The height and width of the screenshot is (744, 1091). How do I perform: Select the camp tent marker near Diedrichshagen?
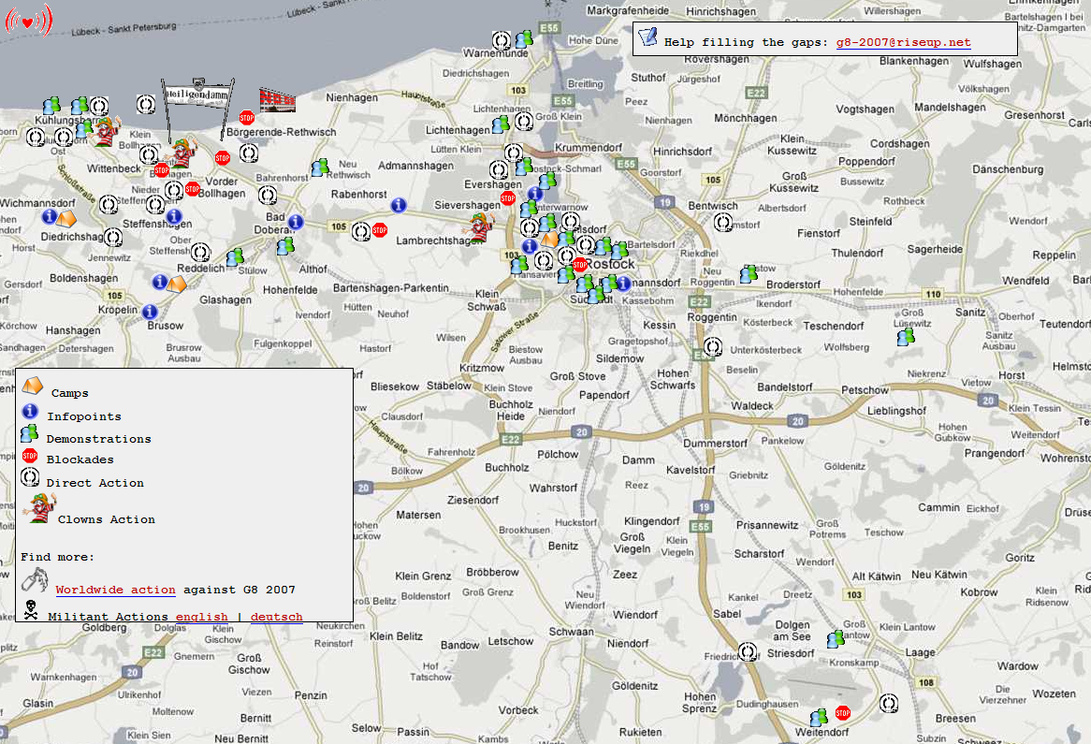[66, 219]
